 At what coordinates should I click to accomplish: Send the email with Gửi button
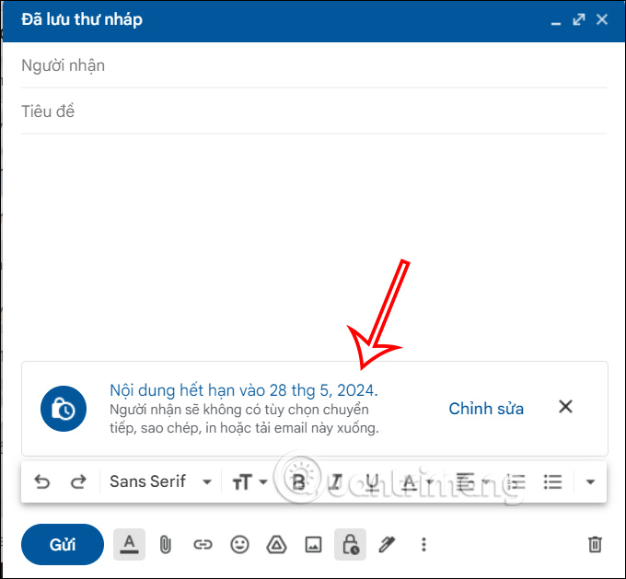(63, 544)
